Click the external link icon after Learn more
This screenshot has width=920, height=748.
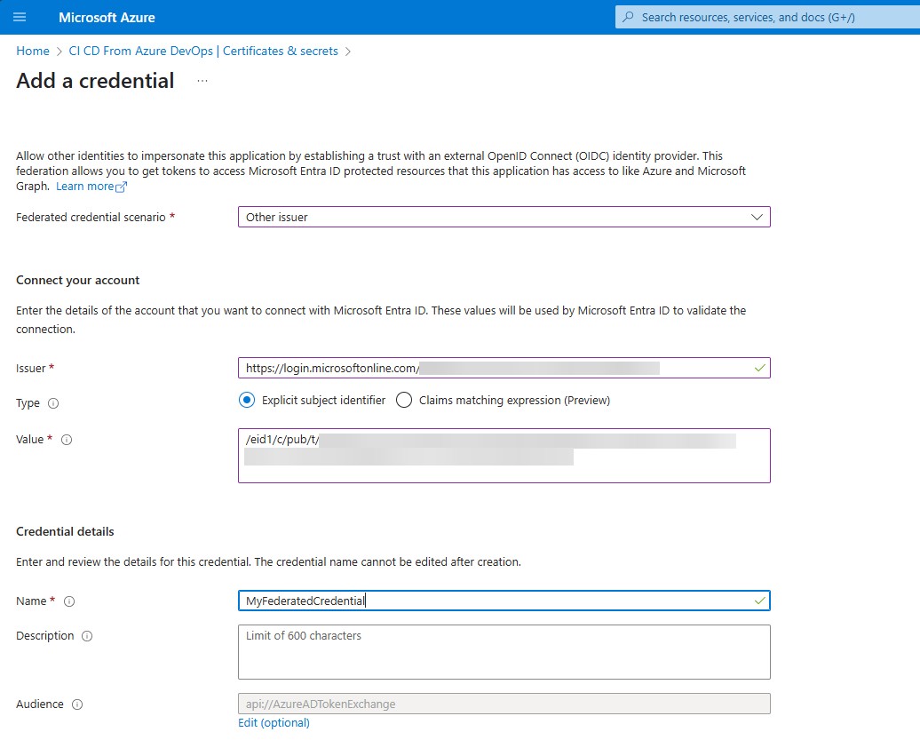tap(122, 187)
